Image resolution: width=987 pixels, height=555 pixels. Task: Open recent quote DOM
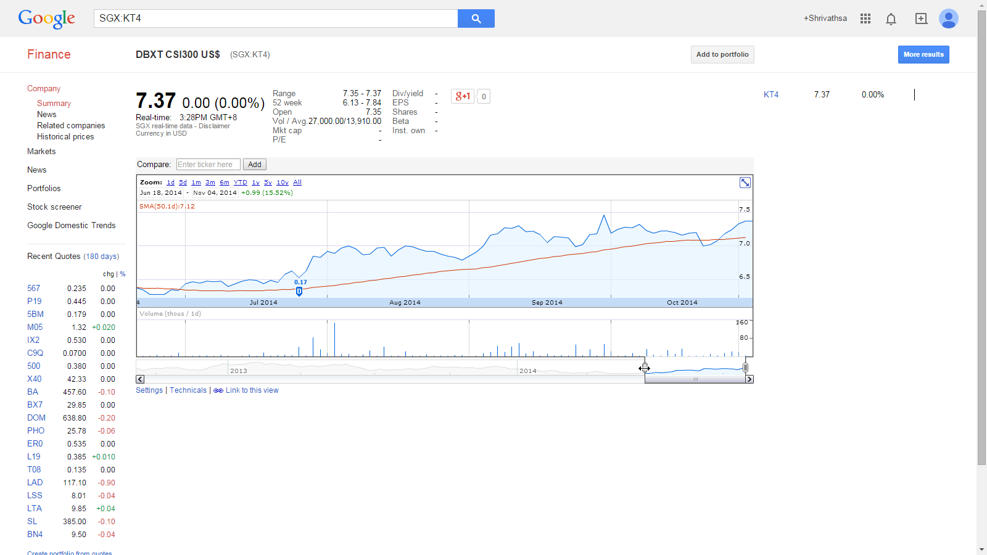point(36,417)
